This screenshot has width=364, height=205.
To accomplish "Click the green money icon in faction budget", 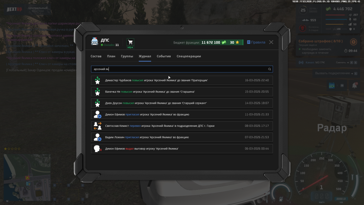I will (x=224, y=42).
